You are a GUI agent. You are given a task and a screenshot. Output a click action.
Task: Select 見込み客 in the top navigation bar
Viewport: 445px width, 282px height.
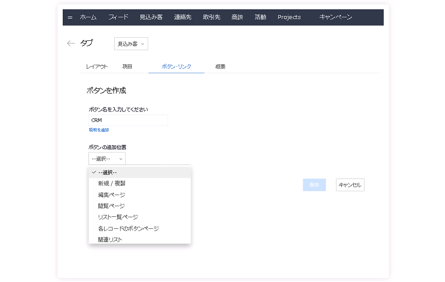151,17
